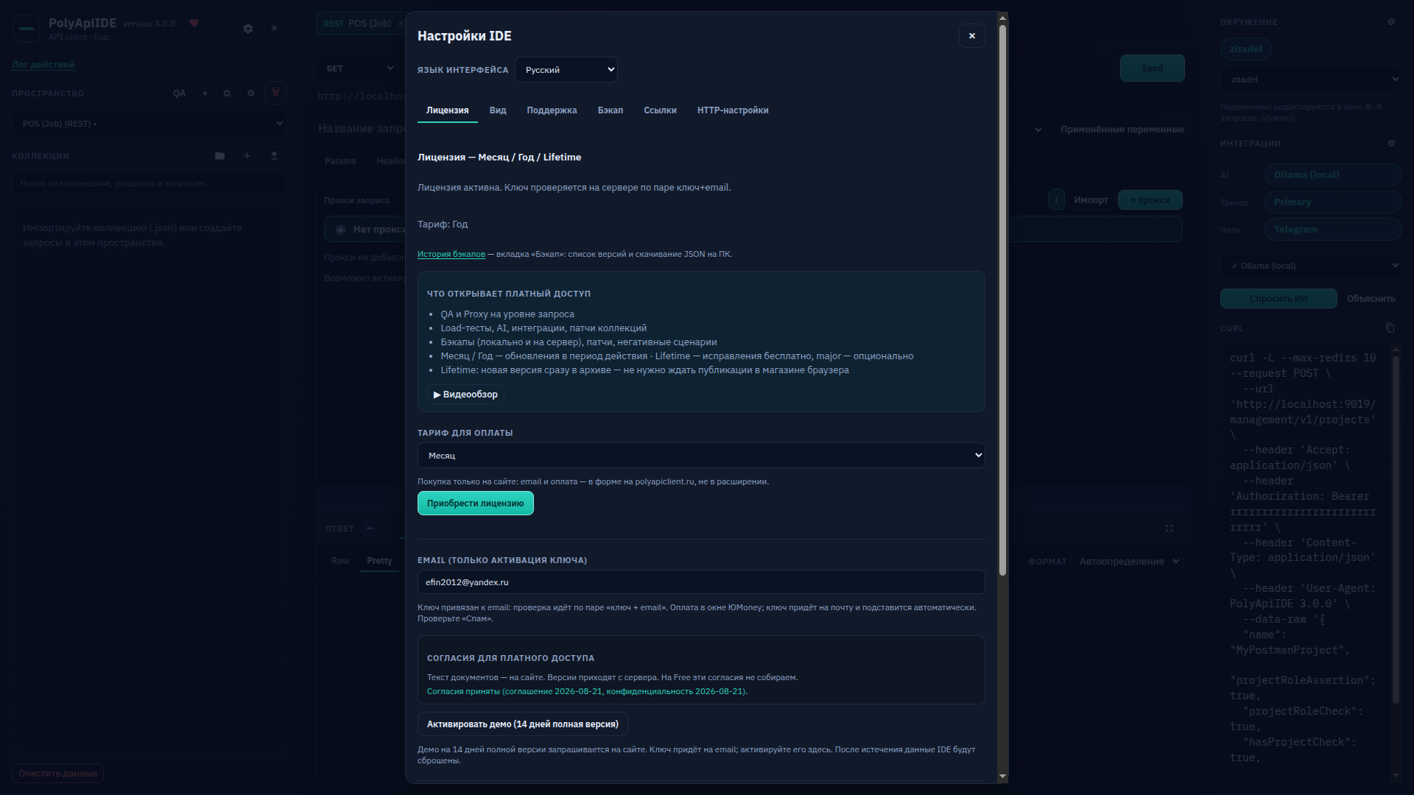Open the POS (Job) (REST) workspace dropdown
This screenshot has width=1414, height=795.
pyautogui.click(x=150, y=124)
